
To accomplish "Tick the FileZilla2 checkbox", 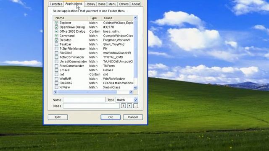I will [56, 83].
